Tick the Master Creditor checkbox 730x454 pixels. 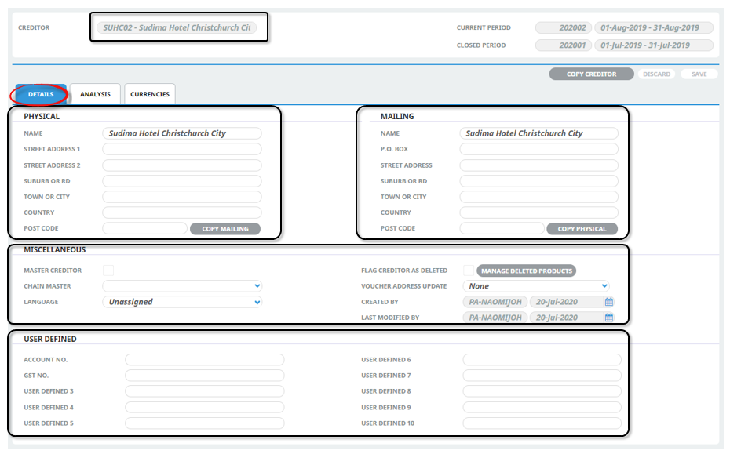pos(108,271)
